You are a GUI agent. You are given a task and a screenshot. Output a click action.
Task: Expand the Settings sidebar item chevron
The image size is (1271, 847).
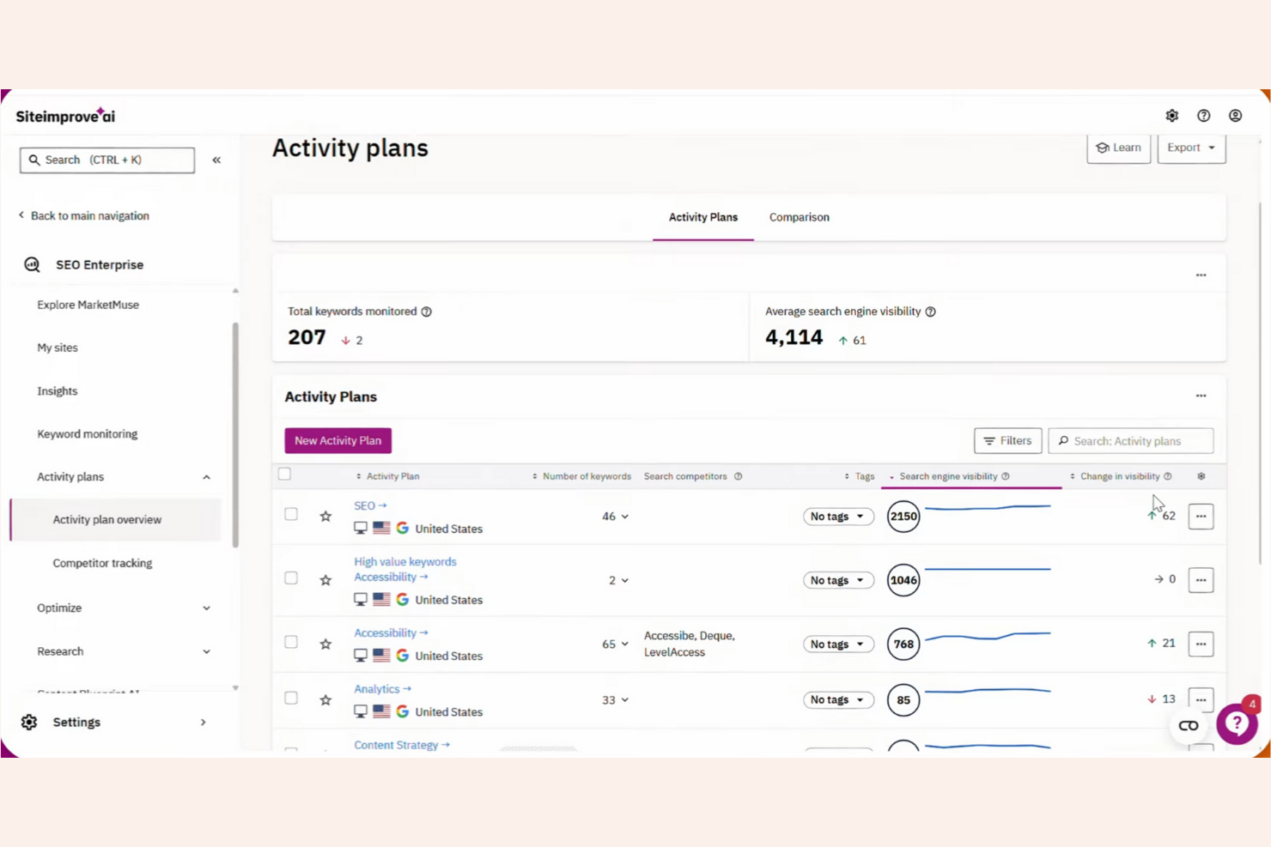tap(204, 723)
